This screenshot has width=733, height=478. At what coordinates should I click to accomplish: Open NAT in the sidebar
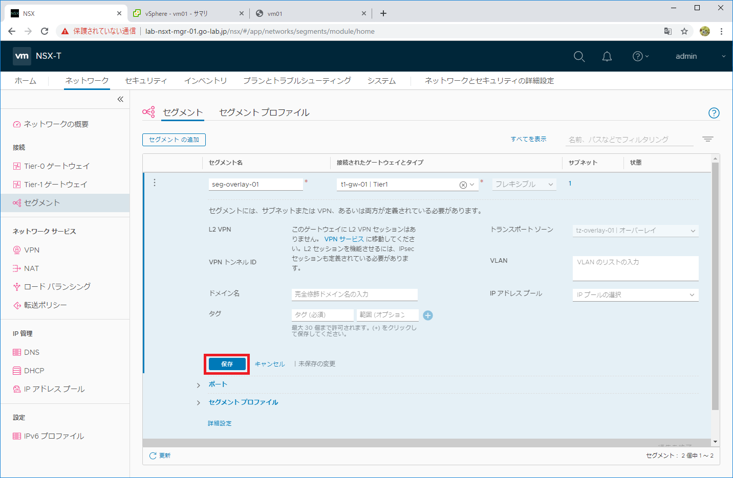tap(31, 268)
